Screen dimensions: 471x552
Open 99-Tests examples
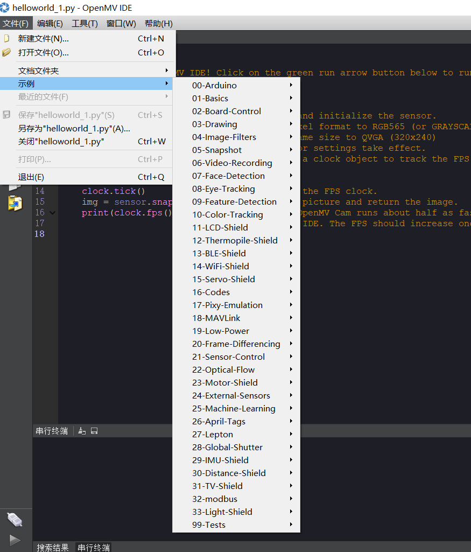(x=236, y=525)
